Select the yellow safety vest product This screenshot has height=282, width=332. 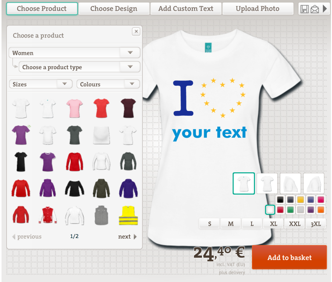(x=128, y=215)
